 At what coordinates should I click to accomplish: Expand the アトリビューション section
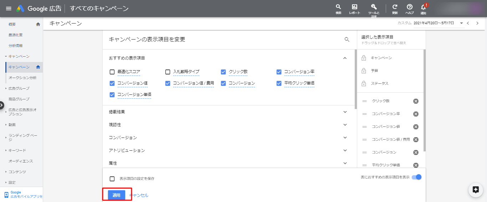[345, 150]
